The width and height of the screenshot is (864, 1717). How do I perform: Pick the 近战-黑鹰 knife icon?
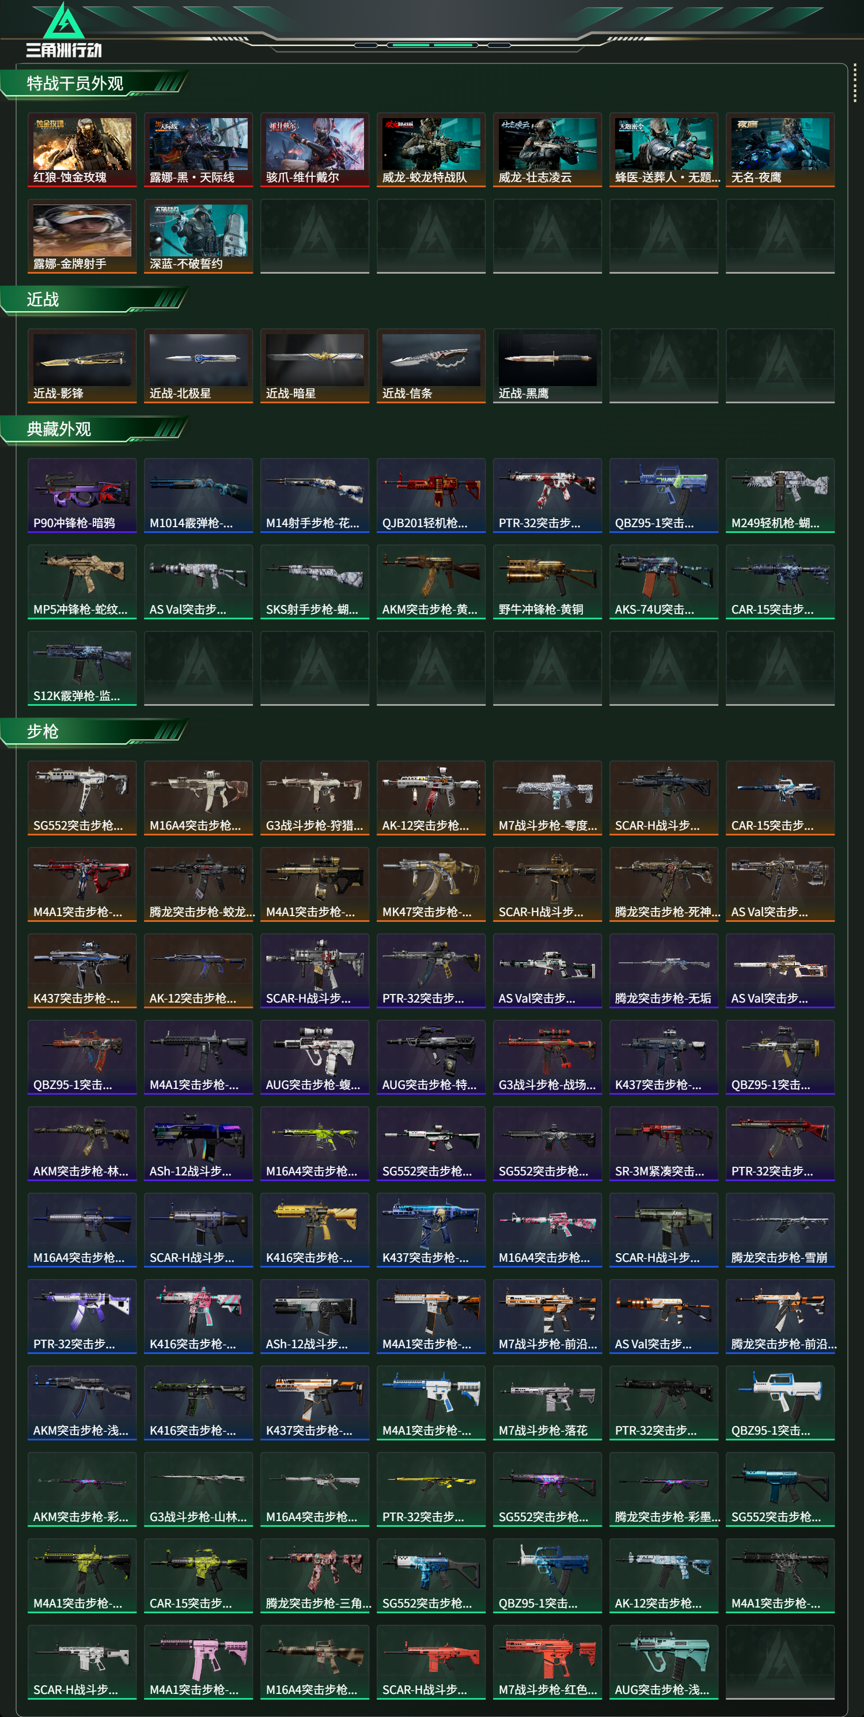(547, 365)
